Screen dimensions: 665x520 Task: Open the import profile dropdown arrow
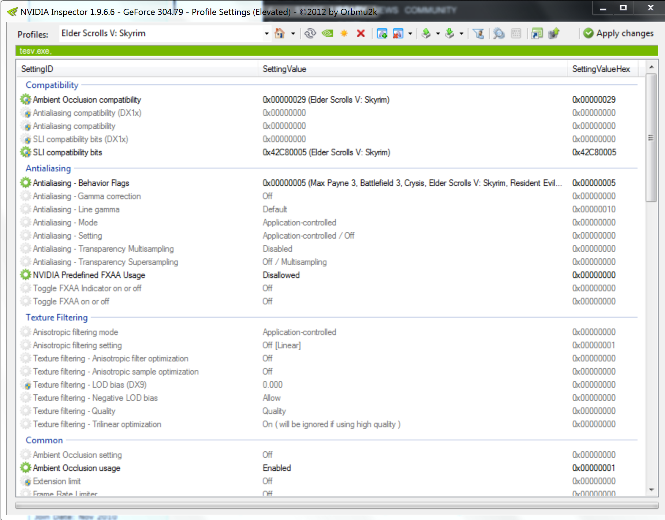coord(462,34)
